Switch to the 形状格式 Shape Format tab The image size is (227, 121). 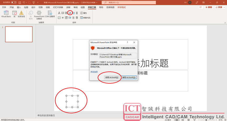(122, 7)
